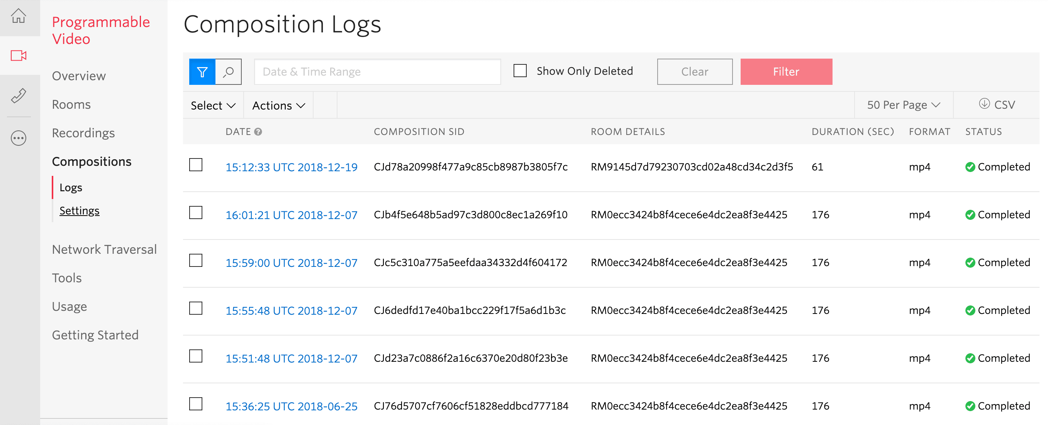The image size is (1048, 425).
Task: Apply the Filter button
Action: (785, 71)
